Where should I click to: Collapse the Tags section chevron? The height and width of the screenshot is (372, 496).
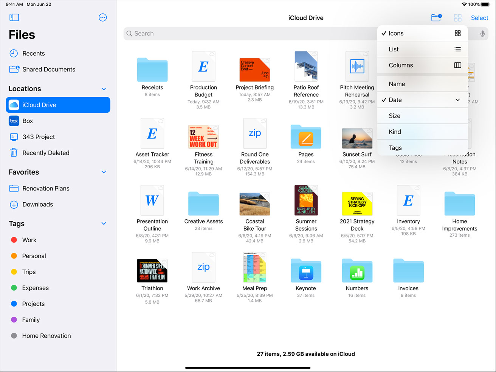[104, 224]
